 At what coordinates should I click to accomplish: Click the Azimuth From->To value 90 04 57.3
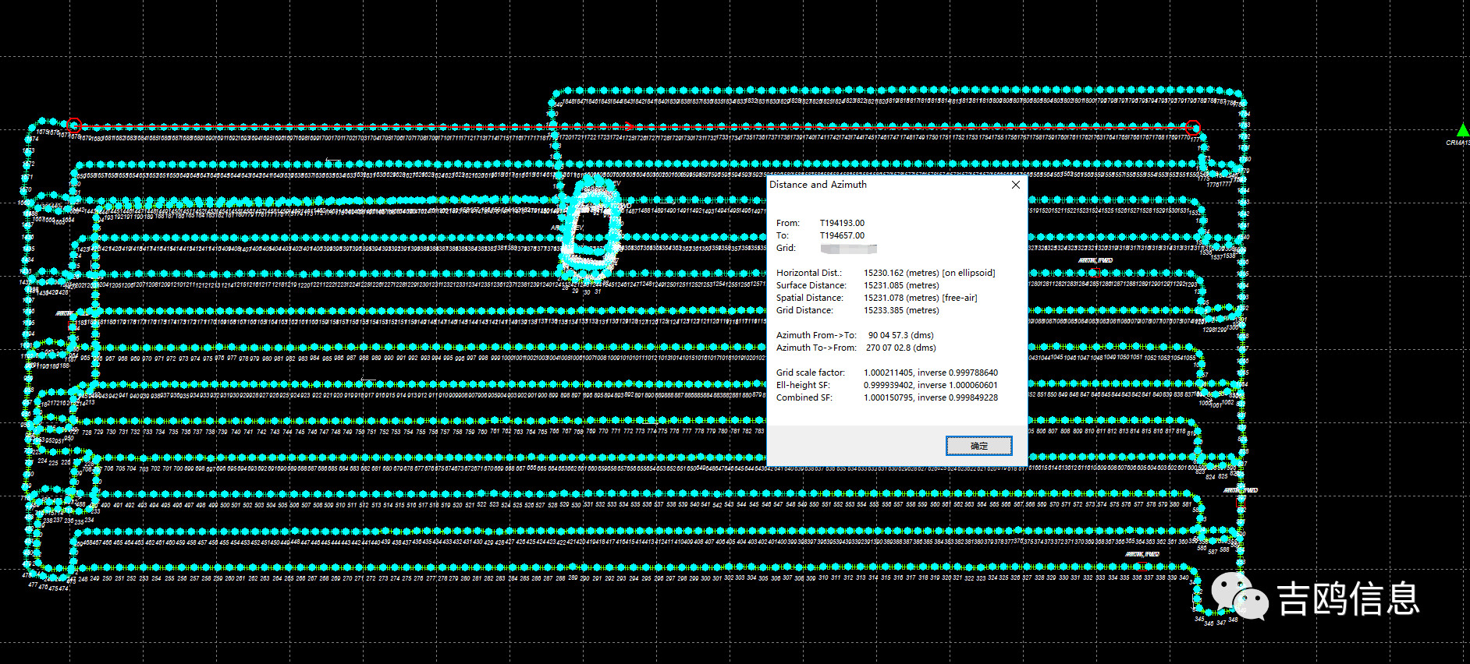(x=901, y=335)
